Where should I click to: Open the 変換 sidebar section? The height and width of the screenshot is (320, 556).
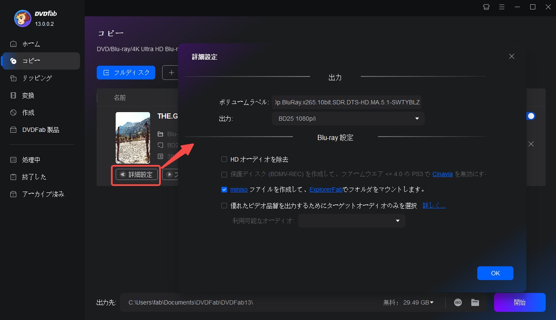click(41, 95)
